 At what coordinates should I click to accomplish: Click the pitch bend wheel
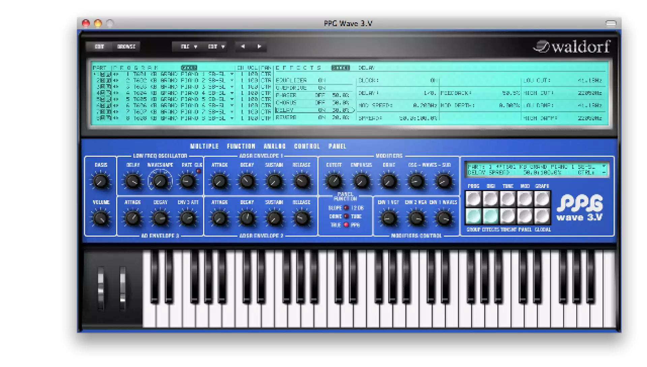tap(101, 288)
